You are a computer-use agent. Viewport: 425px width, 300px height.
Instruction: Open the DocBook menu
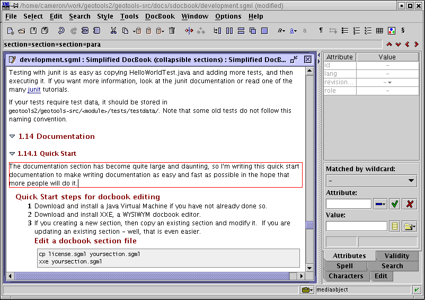click(x=160, y=16)
